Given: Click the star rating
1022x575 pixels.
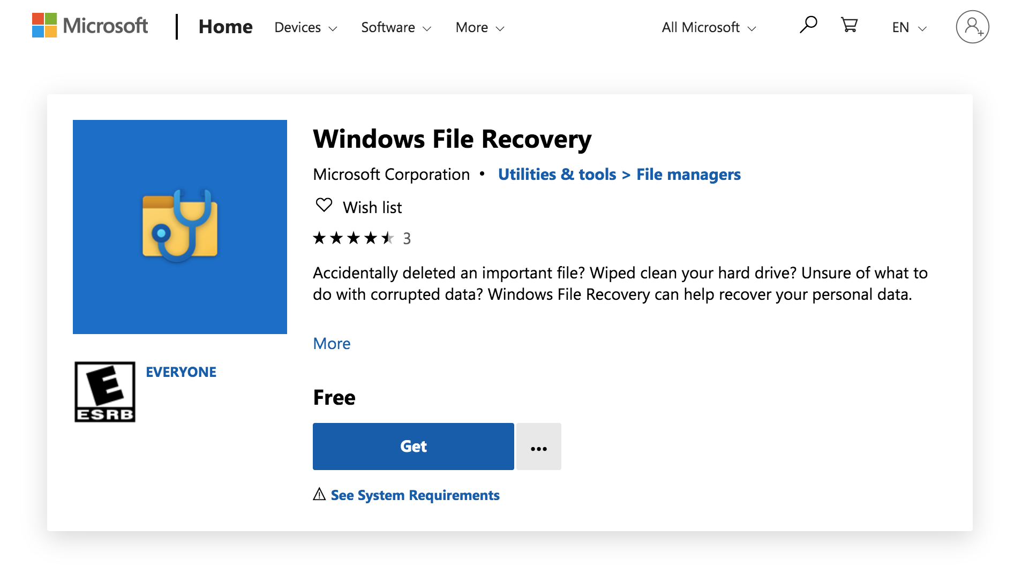Looking at the screenshot, I should pos(354,238).
